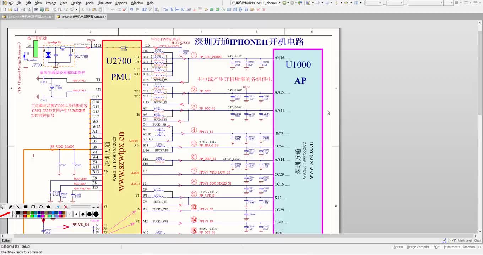The height and width of the screenshot is (255, 483).
Task: Click the eraser tool in the drawing palette
Action: (58, 207)
